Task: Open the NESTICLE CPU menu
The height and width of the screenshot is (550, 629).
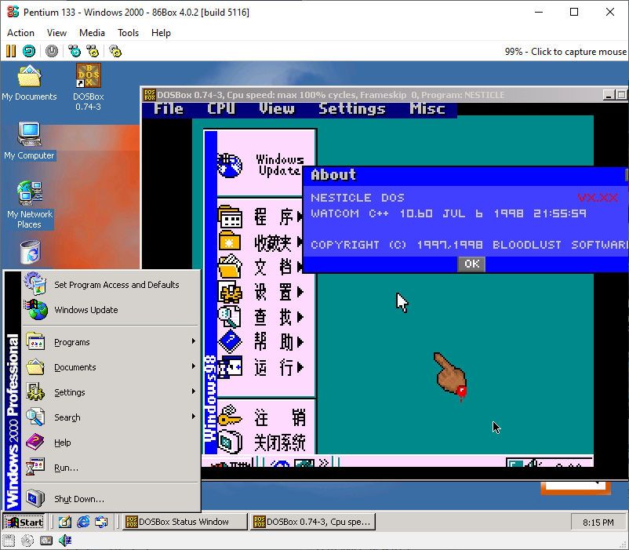Action: (221, 109)
